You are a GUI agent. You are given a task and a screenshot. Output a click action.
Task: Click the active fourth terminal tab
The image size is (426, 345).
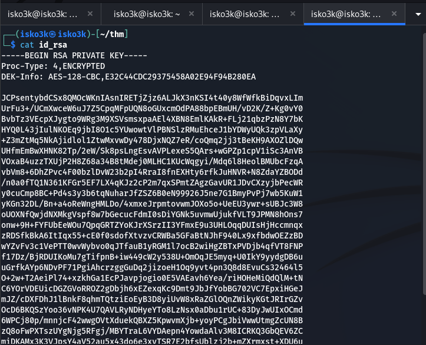[348, 14]
